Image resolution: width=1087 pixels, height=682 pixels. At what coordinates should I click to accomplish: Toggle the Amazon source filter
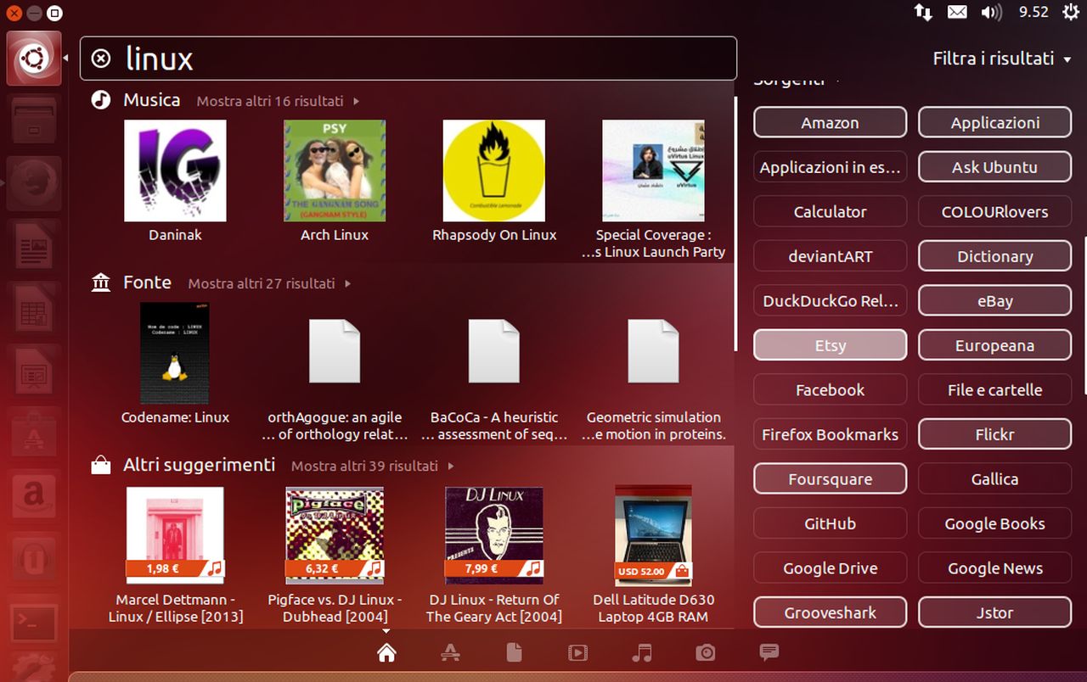coord(830,123)
